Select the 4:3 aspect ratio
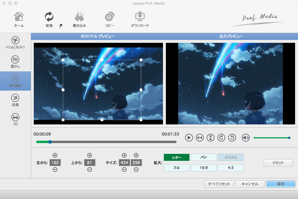 230,168
